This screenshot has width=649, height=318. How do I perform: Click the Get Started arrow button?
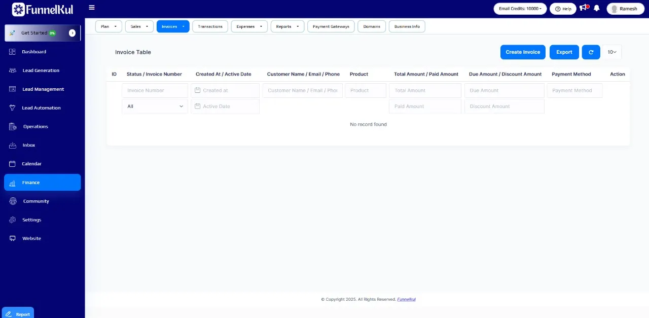coord(72,33)
